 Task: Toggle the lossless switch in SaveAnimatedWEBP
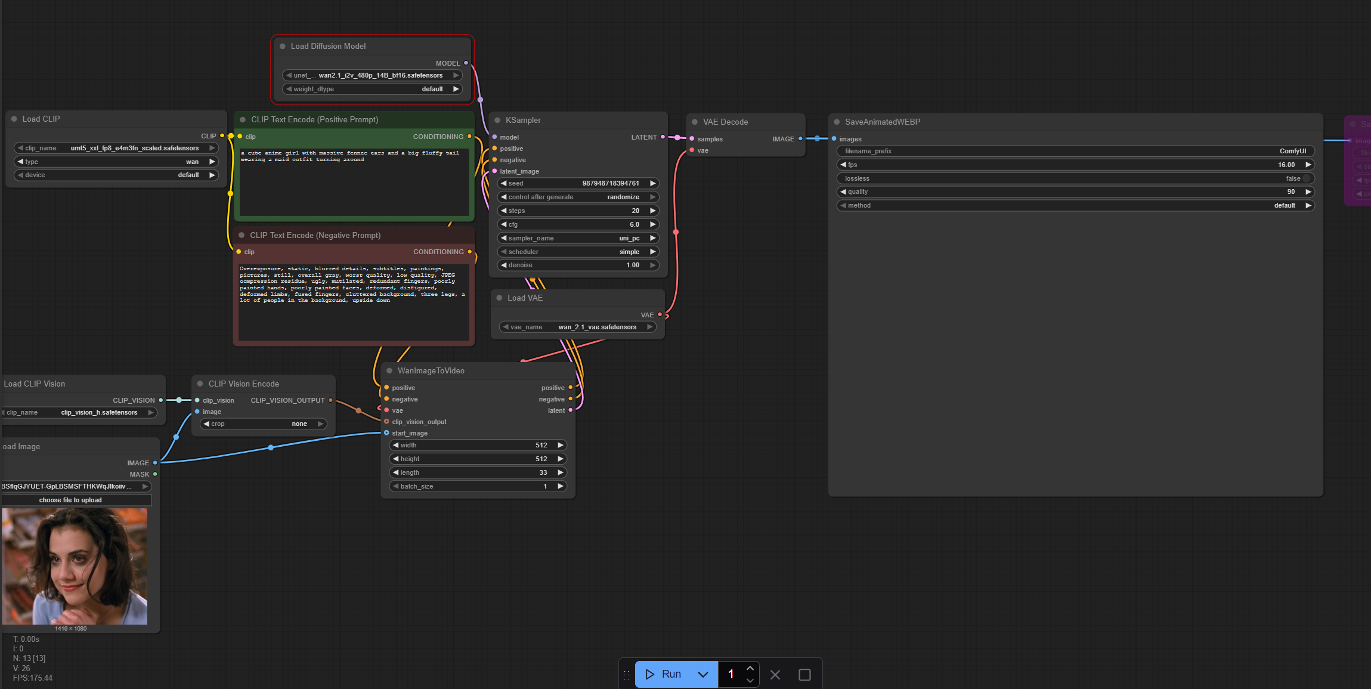(1306, 178)
